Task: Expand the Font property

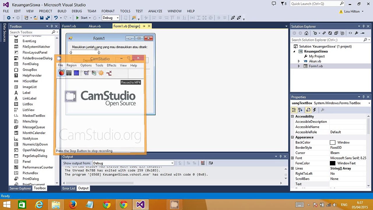Action: click(292, 158)
